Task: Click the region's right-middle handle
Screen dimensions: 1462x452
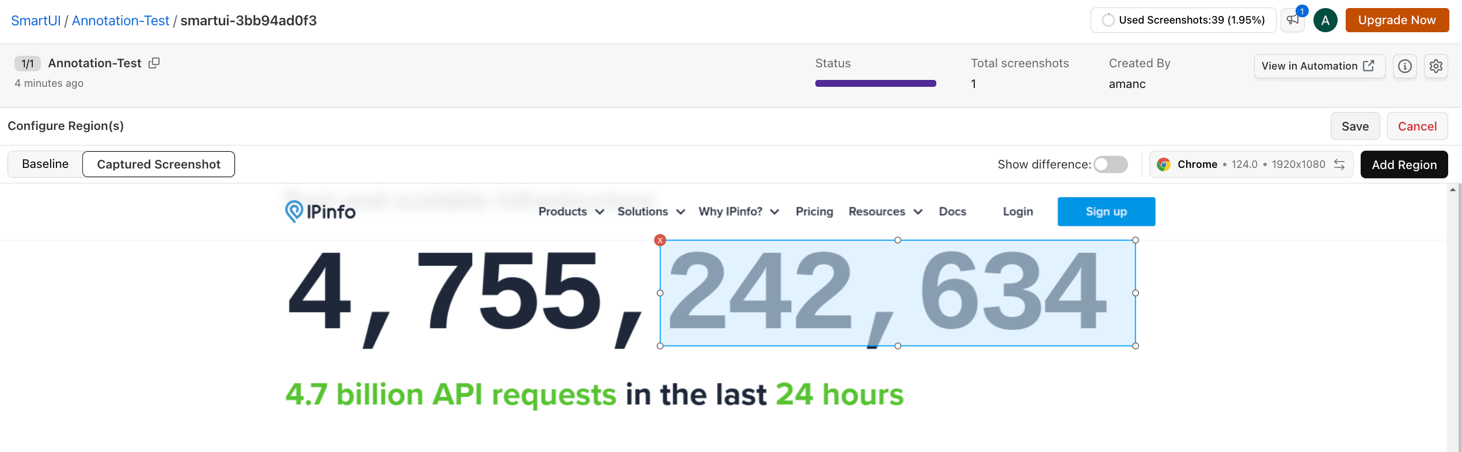Action: click(x=1136, y=293)
